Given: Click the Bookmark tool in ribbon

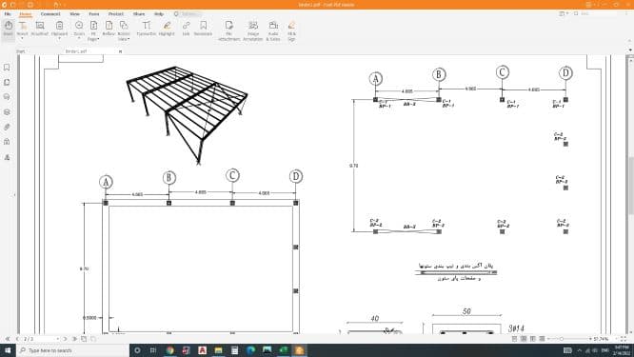Looking at the screenshot, I should tap(203, 29).
